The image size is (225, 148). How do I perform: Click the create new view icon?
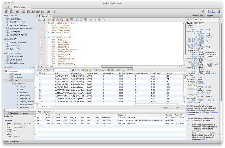33,11
